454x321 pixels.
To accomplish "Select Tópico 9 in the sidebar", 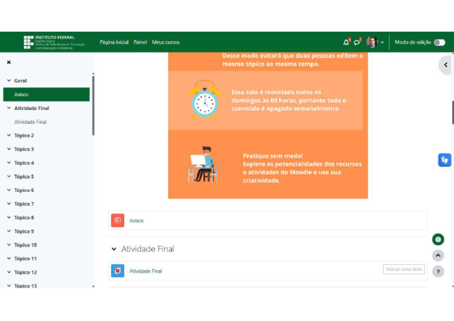I will [24, 231].
